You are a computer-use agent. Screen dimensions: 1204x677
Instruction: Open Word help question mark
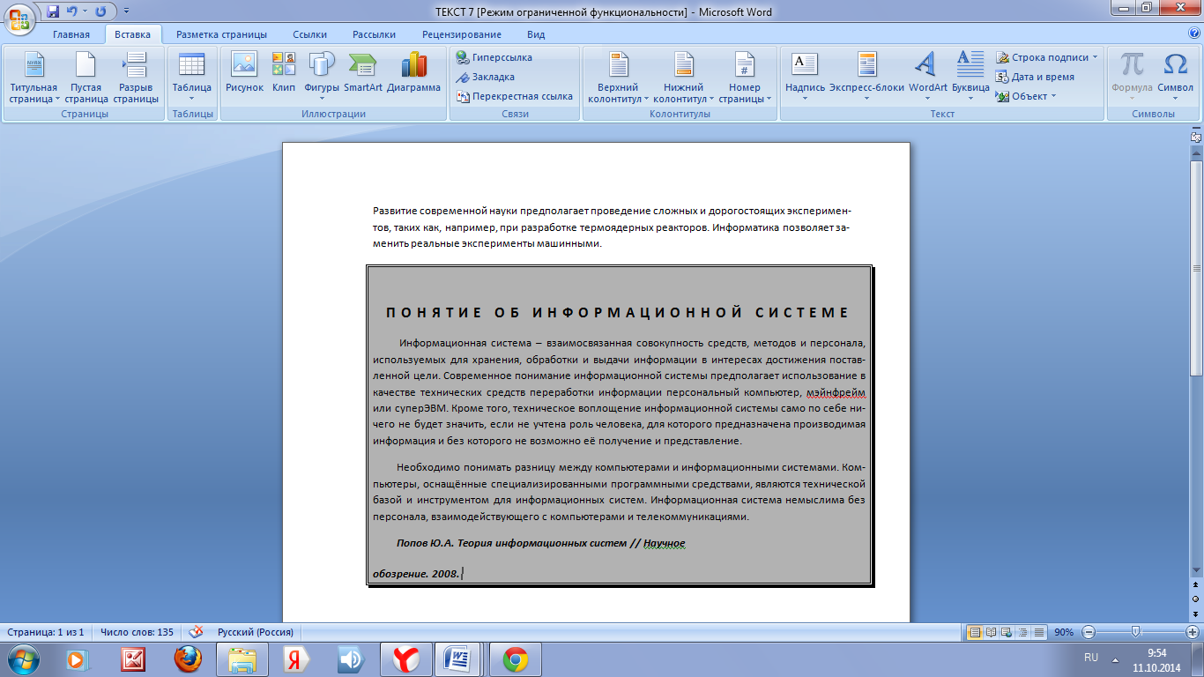click(1194, 33)
